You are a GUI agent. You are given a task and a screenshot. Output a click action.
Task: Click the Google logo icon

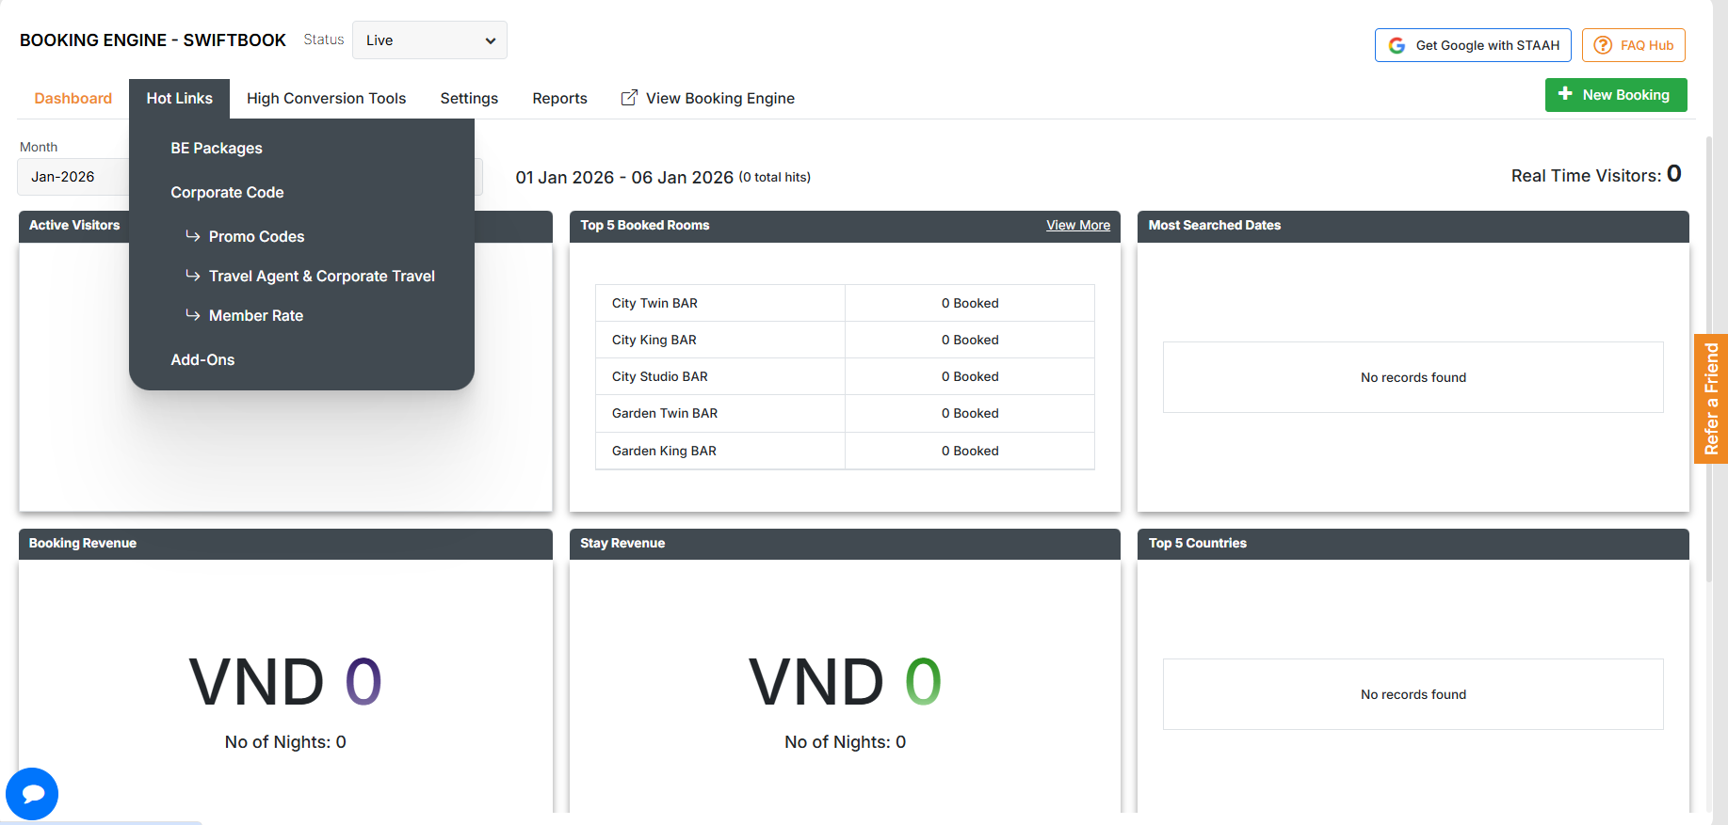[1397, 45]
